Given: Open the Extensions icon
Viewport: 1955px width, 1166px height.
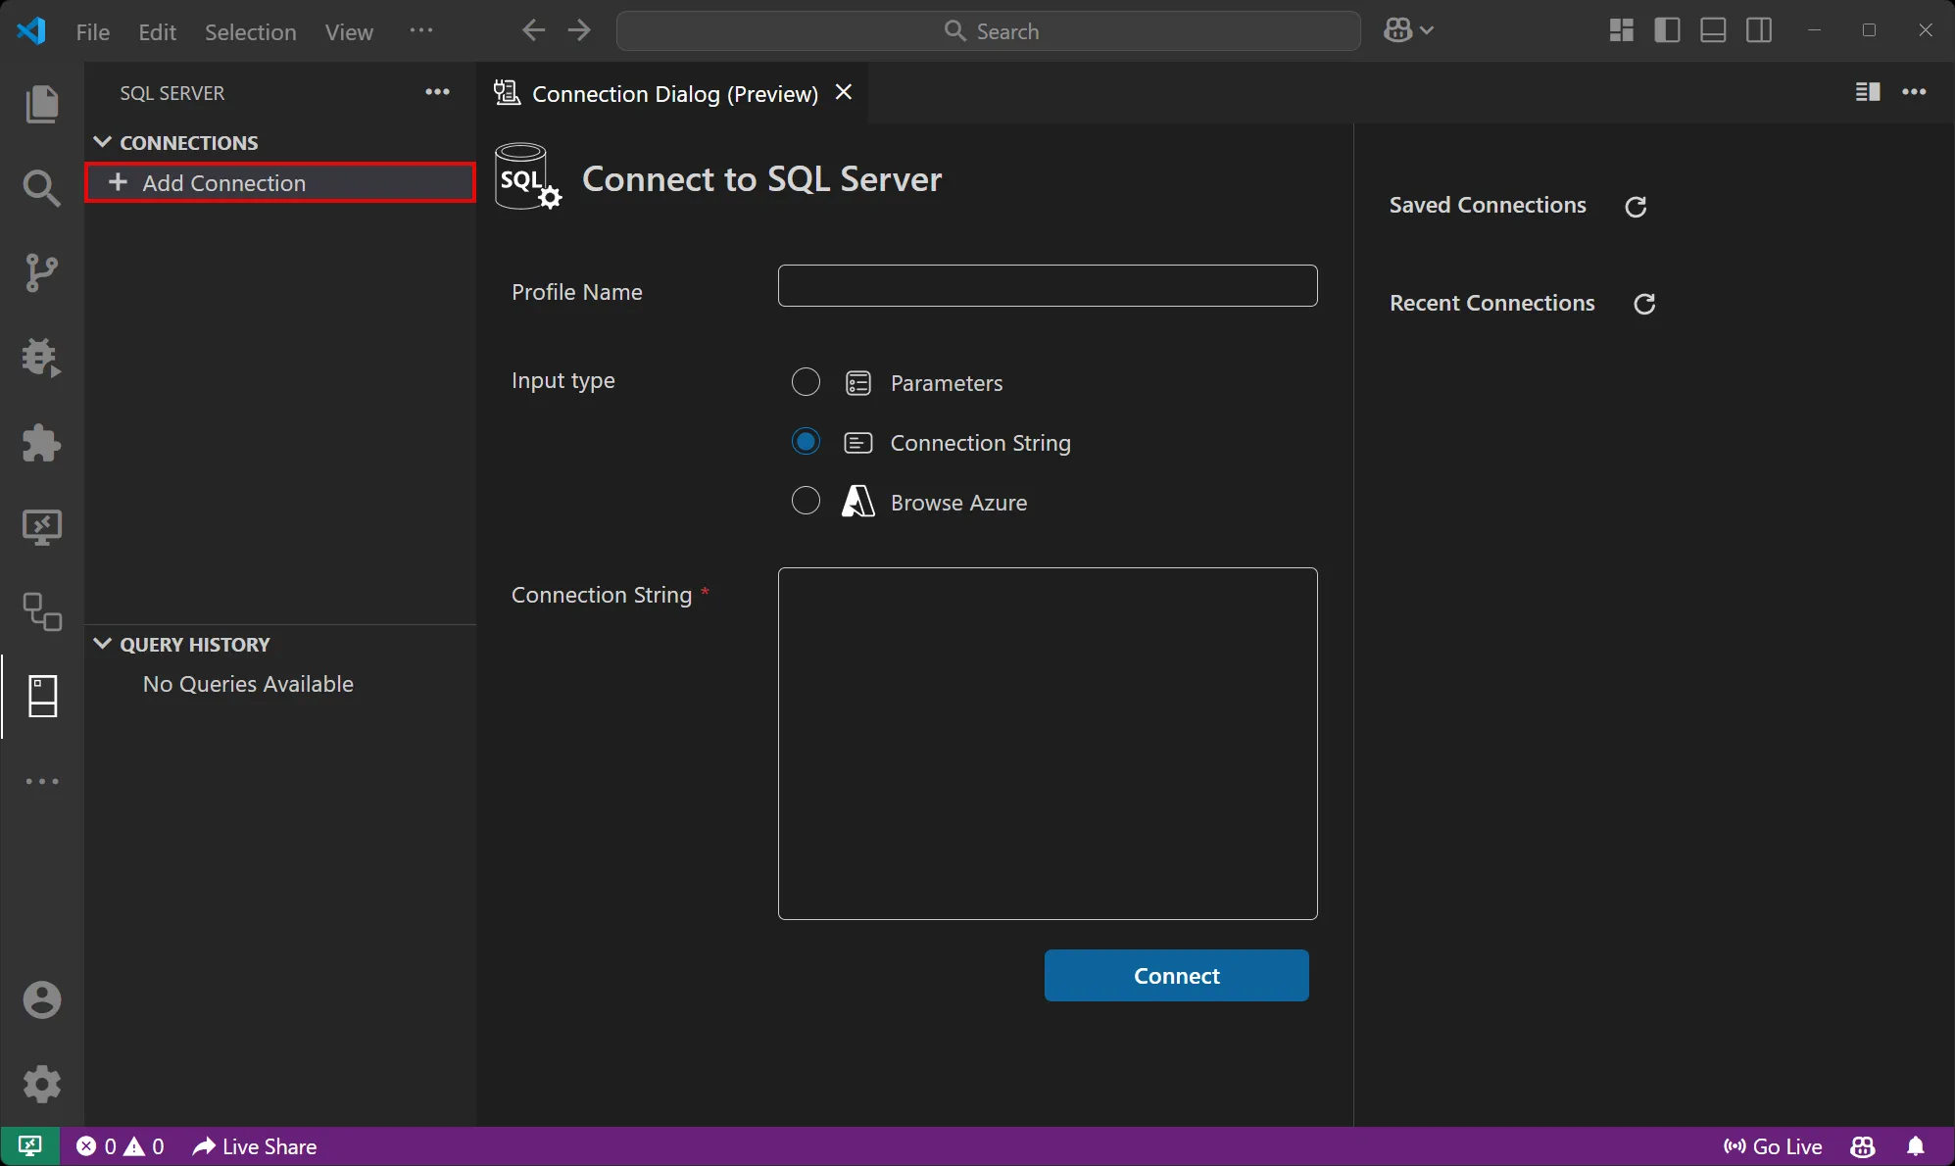Looking at the screenshot, I should (x=42, y=444).
